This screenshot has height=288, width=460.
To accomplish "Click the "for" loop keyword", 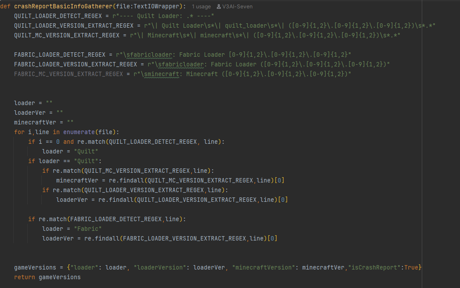I will click(19, 132).
